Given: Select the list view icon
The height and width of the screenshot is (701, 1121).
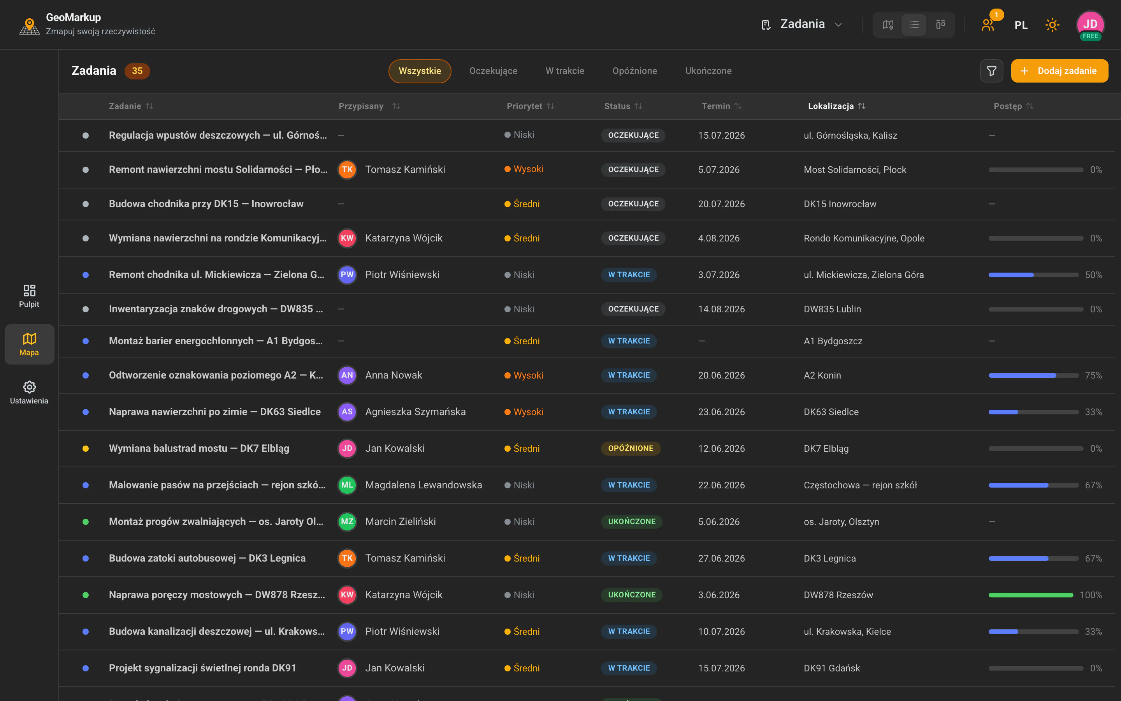Looking at the screenshot, I should coord(914,25).
